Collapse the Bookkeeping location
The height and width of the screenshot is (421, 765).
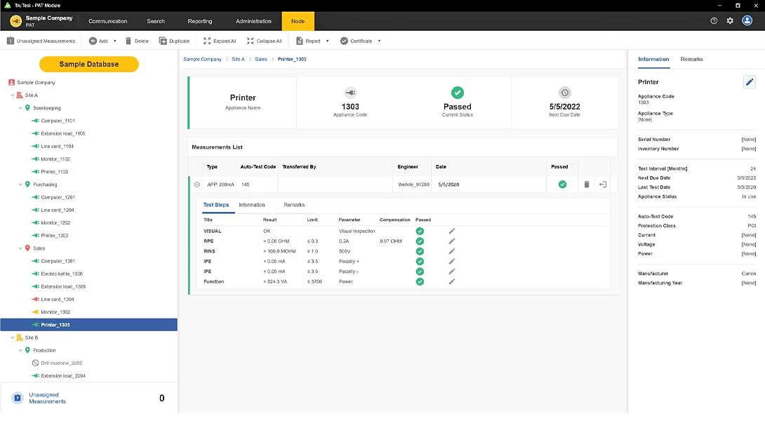(x=20, y=108)
